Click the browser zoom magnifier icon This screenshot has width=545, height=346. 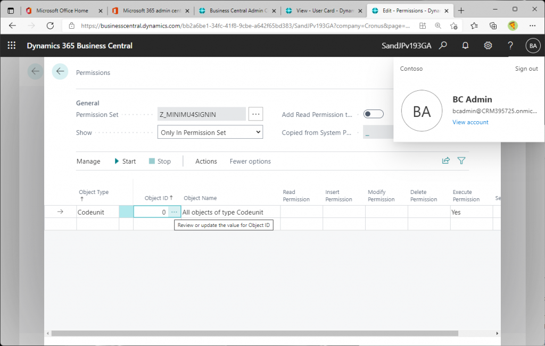pos(438,26)
